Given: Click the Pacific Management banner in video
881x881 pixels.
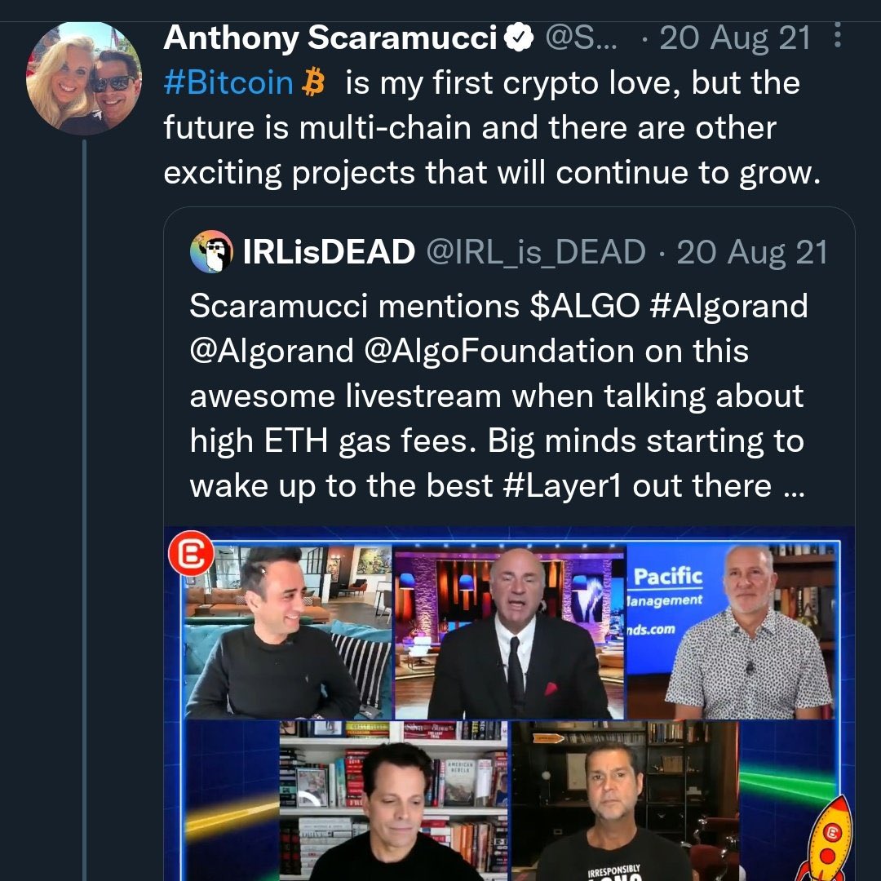Looking at the screenshot, I should coord(666,601).
